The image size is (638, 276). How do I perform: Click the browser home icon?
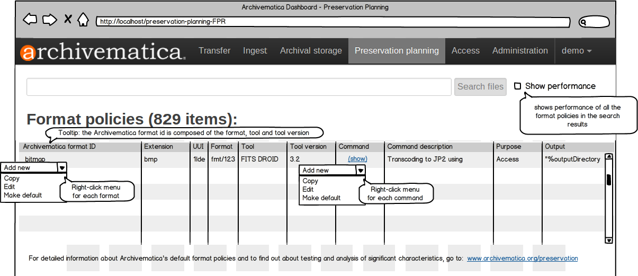[x=83, y=20]
